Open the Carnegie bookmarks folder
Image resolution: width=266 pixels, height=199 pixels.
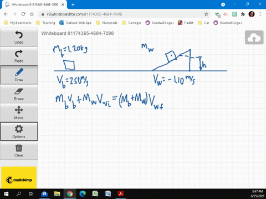131,23
